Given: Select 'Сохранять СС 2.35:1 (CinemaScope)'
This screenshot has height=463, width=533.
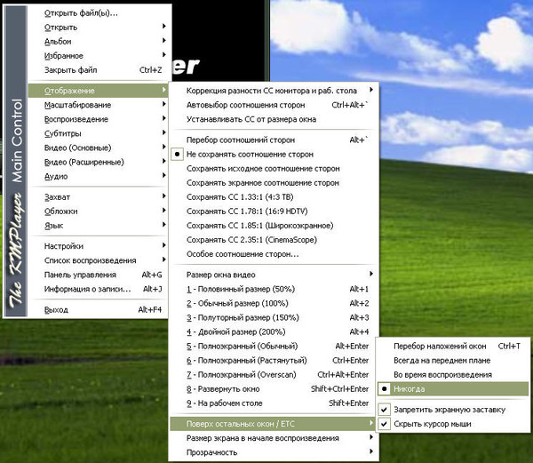Looking at the screenshot, I should [274, 240].
